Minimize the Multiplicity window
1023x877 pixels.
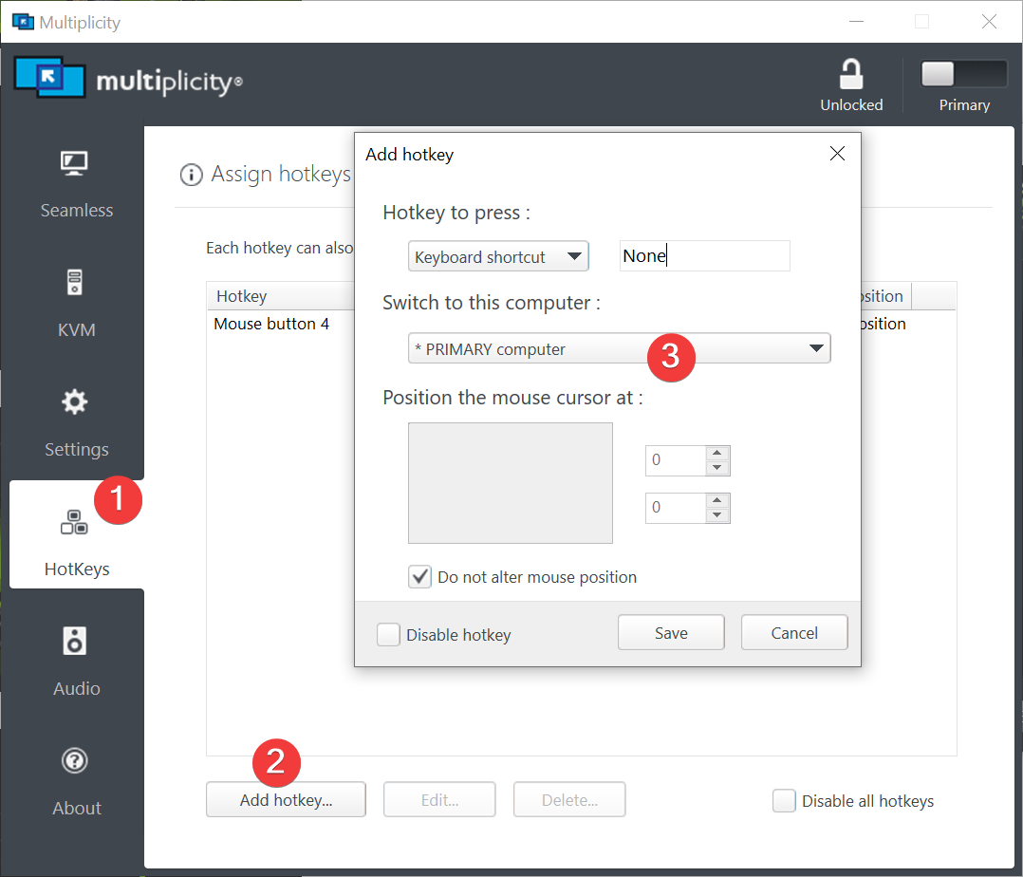pyautogui.click(x=857, y=22)
